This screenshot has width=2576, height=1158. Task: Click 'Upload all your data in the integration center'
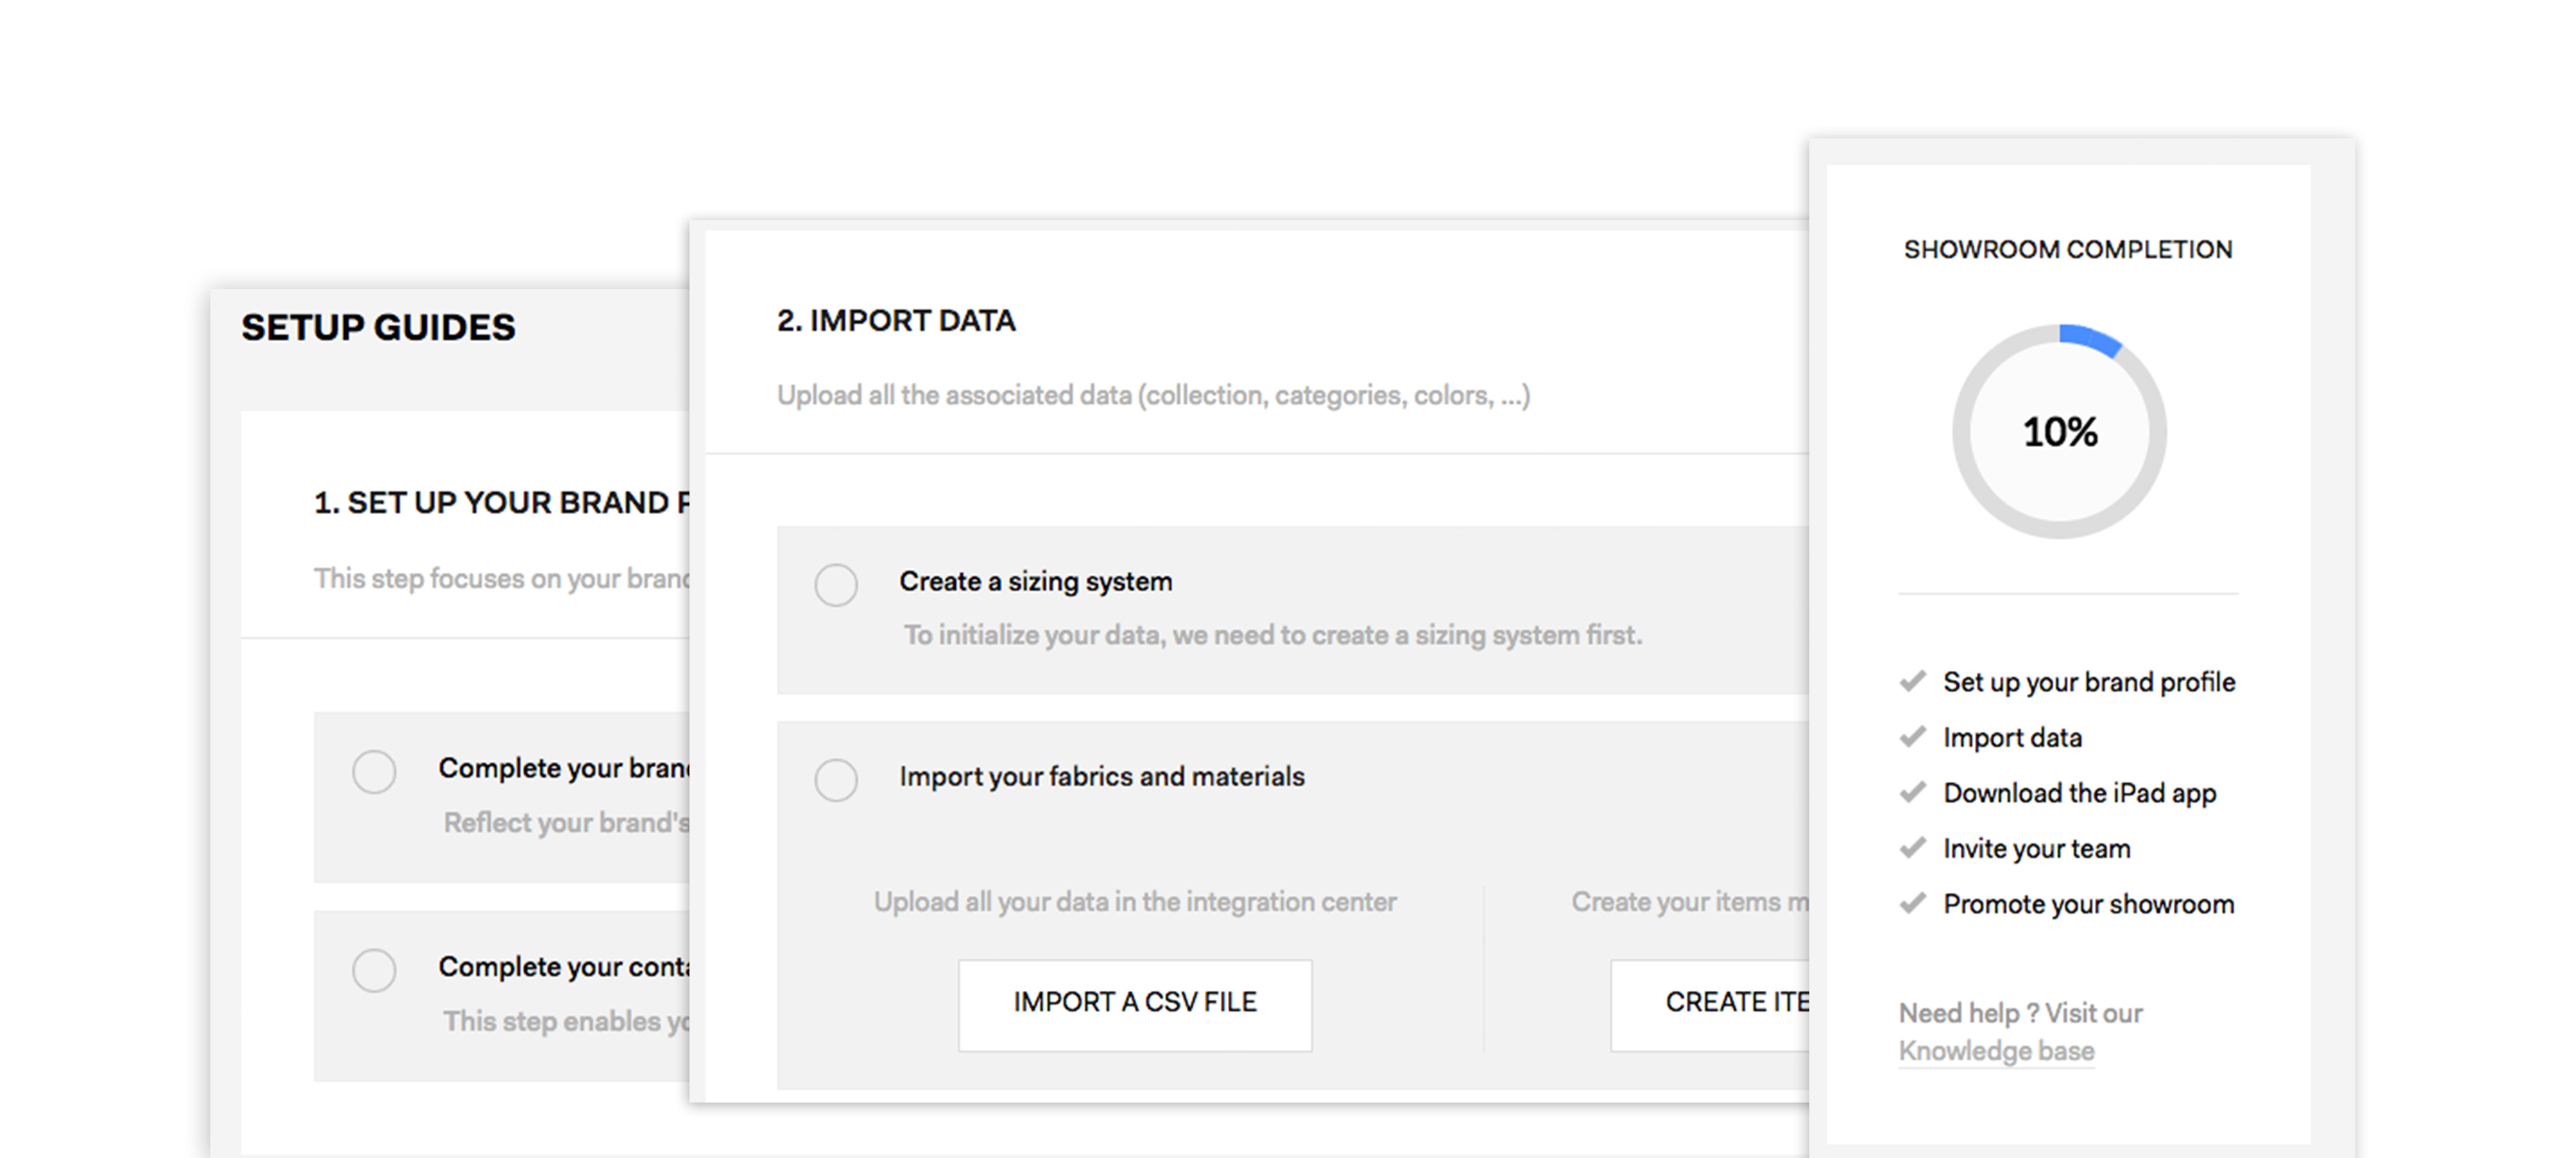[x=1135, y=901]
